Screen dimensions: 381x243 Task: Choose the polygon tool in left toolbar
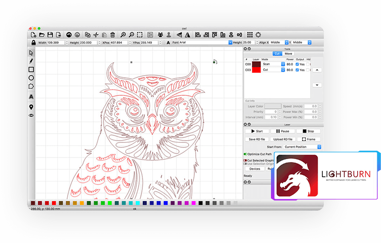pyautogui.click(x=31, y=86)
